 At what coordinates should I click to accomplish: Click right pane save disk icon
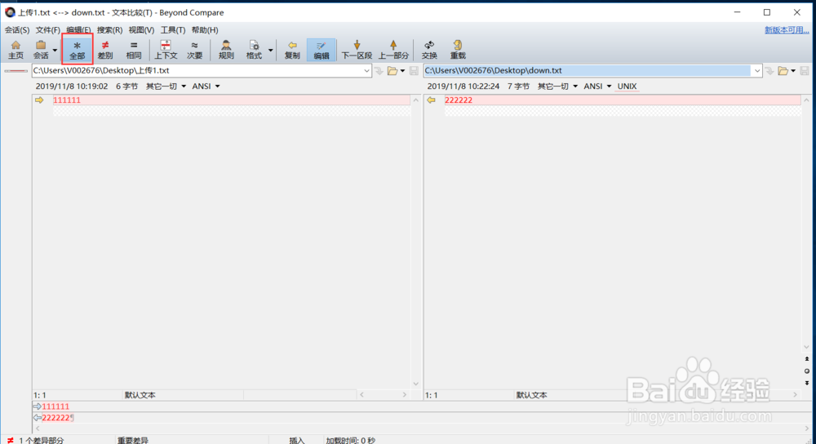pyautogui.click(x=805, y=71)
